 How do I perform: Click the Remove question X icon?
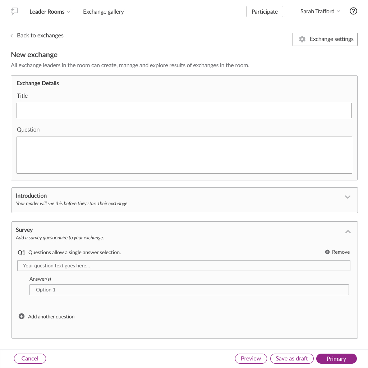tap(327, 252)
